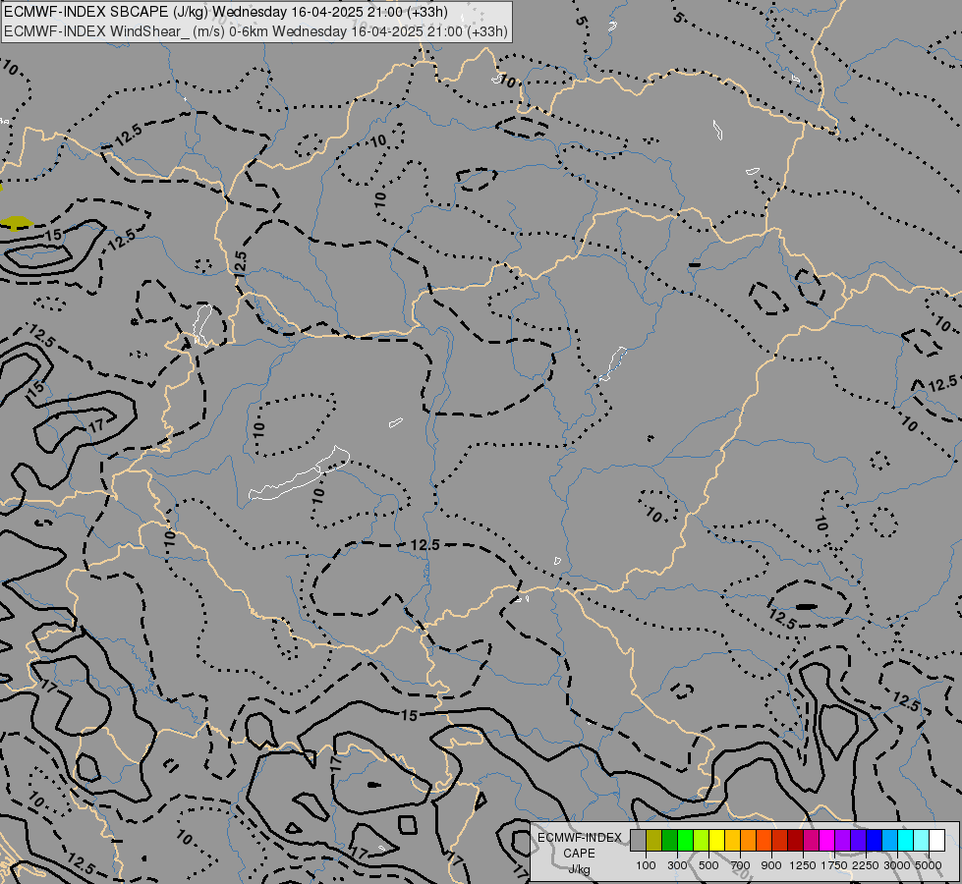Click the legend value 5000
The height and width of the screenshot is (884, 962).
click(929, 865)
